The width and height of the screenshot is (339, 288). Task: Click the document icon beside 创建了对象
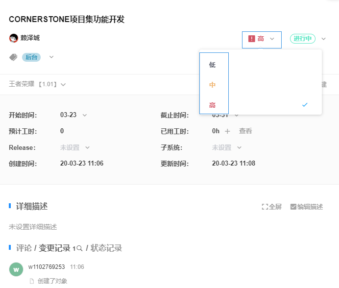32,281
